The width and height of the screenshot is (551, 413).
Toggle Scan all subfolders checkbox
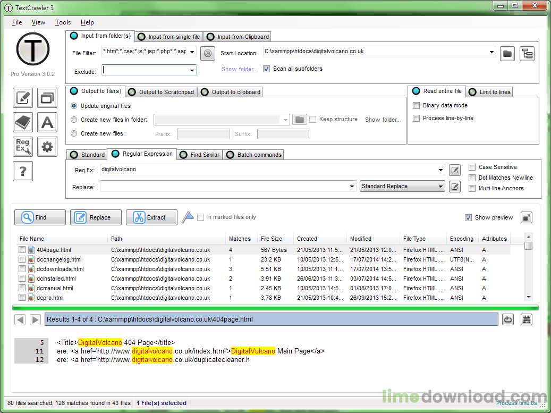pos(266,69)
